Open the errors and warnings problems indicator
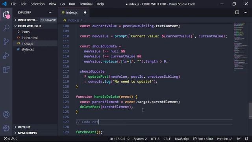The width and height of the screenshot is (252, 142). 11,139
